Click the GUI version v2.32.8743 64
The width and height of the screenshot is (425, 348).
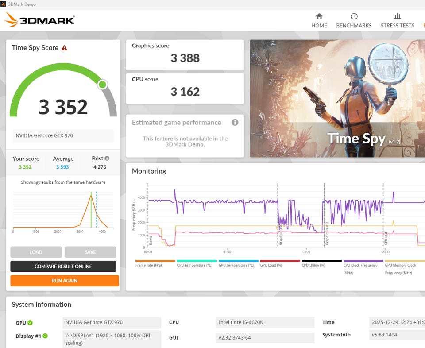coord(265,338)
